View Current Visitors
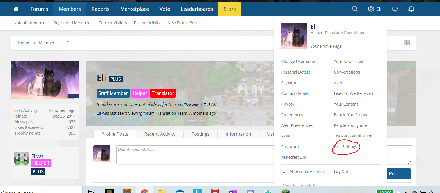The width and height of the screenshot is (440, 193). click(x=113, y=23)
